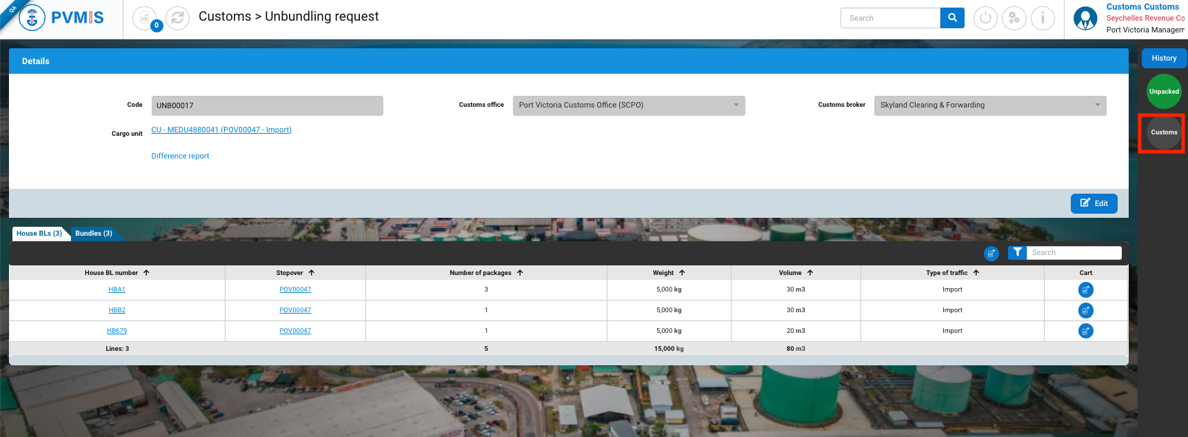Switch to the Bundles (3) tab
Image resolution: width=1188 pixels, height=437 pixels.
tap(94, 234)
